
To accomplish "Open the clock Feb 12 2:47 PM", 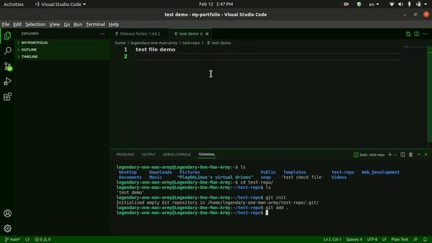I will pos(216,4).
